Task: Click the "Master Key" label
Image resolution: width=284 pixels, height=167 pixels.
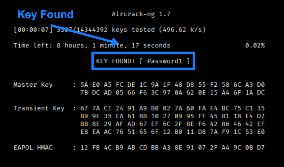Action: click(x=33, y=85)
